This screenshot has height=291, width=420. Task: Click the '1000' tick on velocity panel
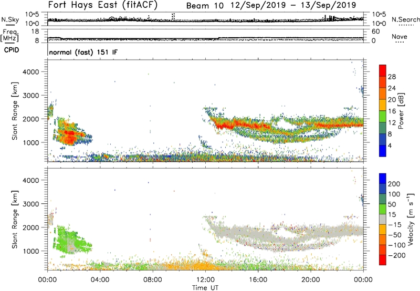coord(30,251)
